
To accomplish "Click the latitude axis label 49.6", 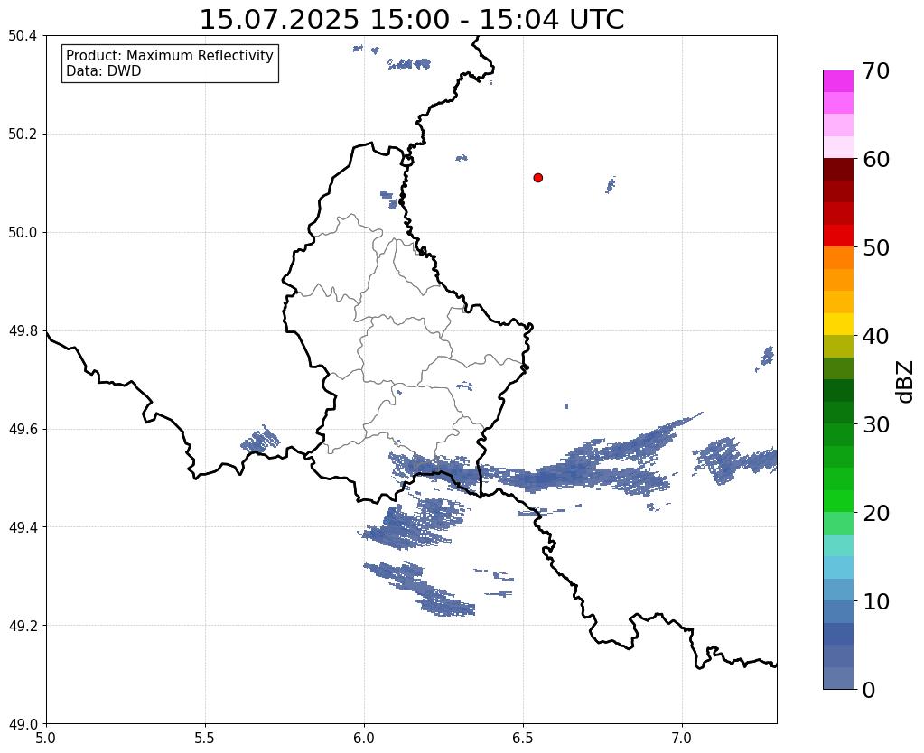I will click(23, 430).
